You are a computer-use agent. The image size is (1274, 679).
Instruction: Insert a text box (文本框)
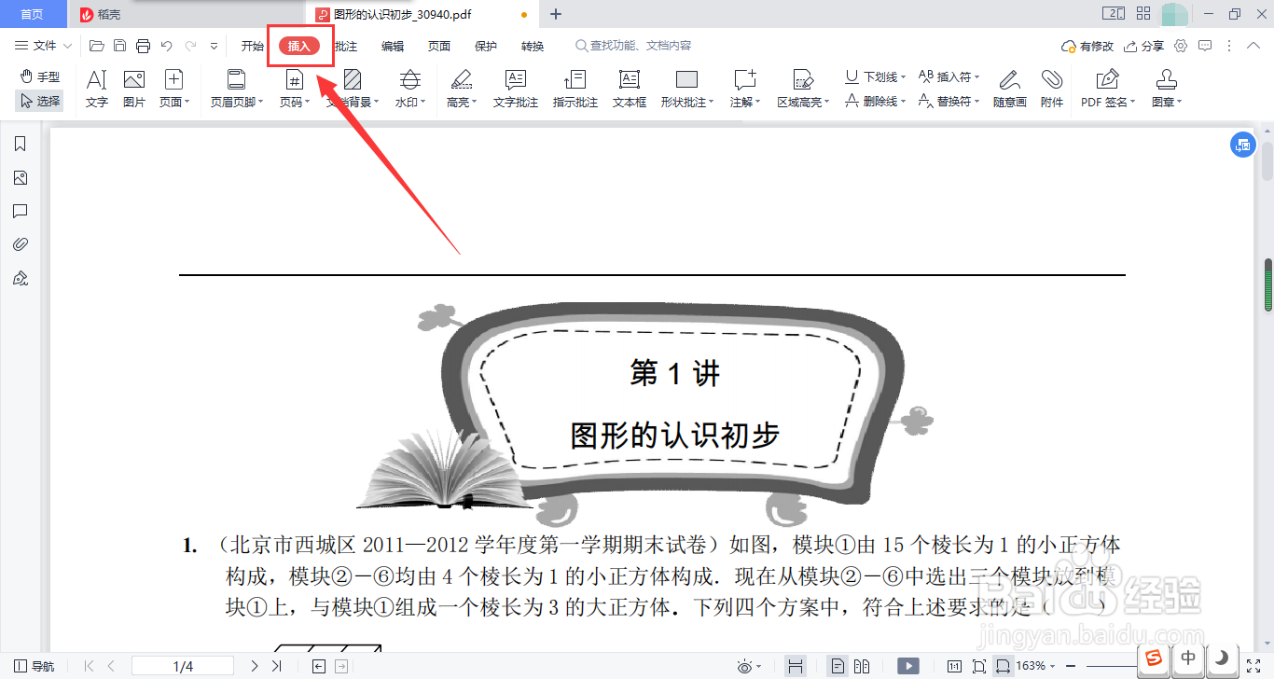click(630, 90)
